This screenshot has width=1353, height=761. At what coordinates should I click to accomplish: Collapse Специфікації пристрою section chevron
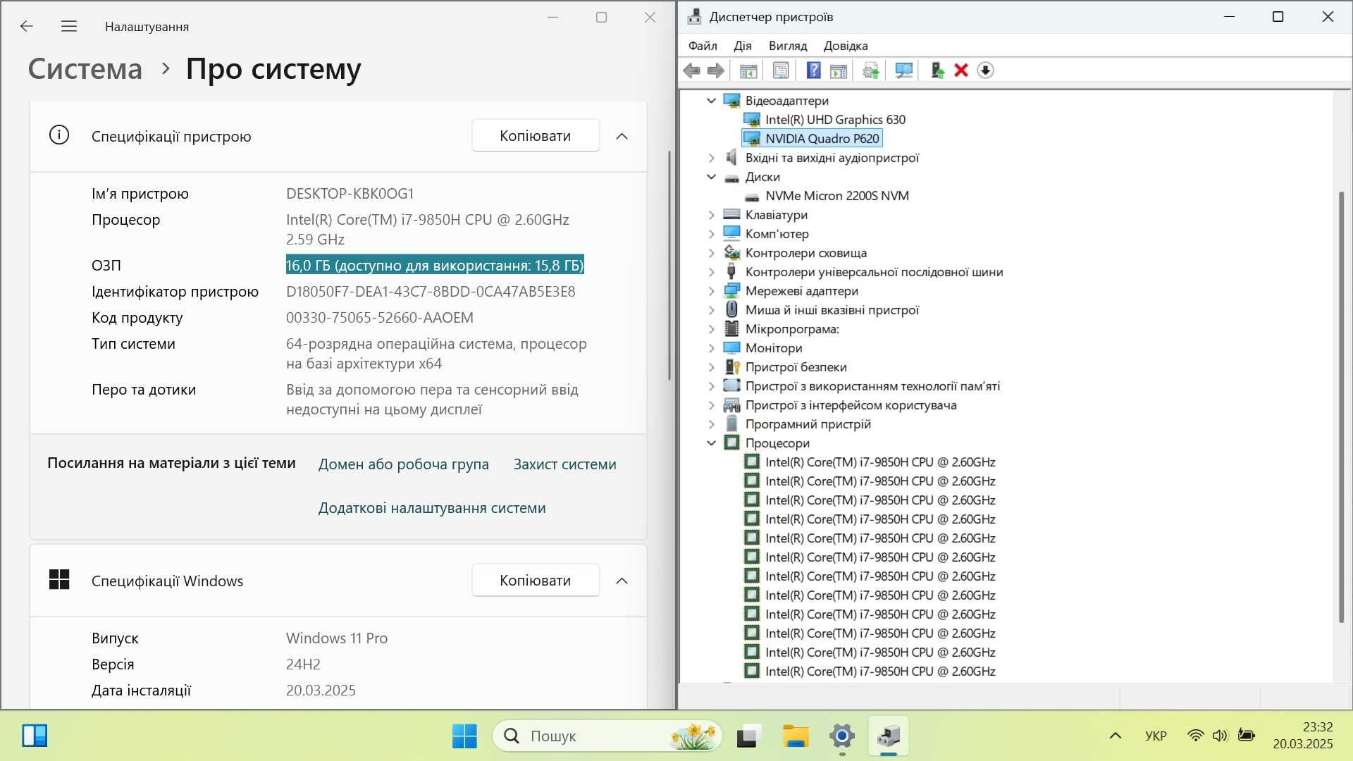(x=622, y=136)
